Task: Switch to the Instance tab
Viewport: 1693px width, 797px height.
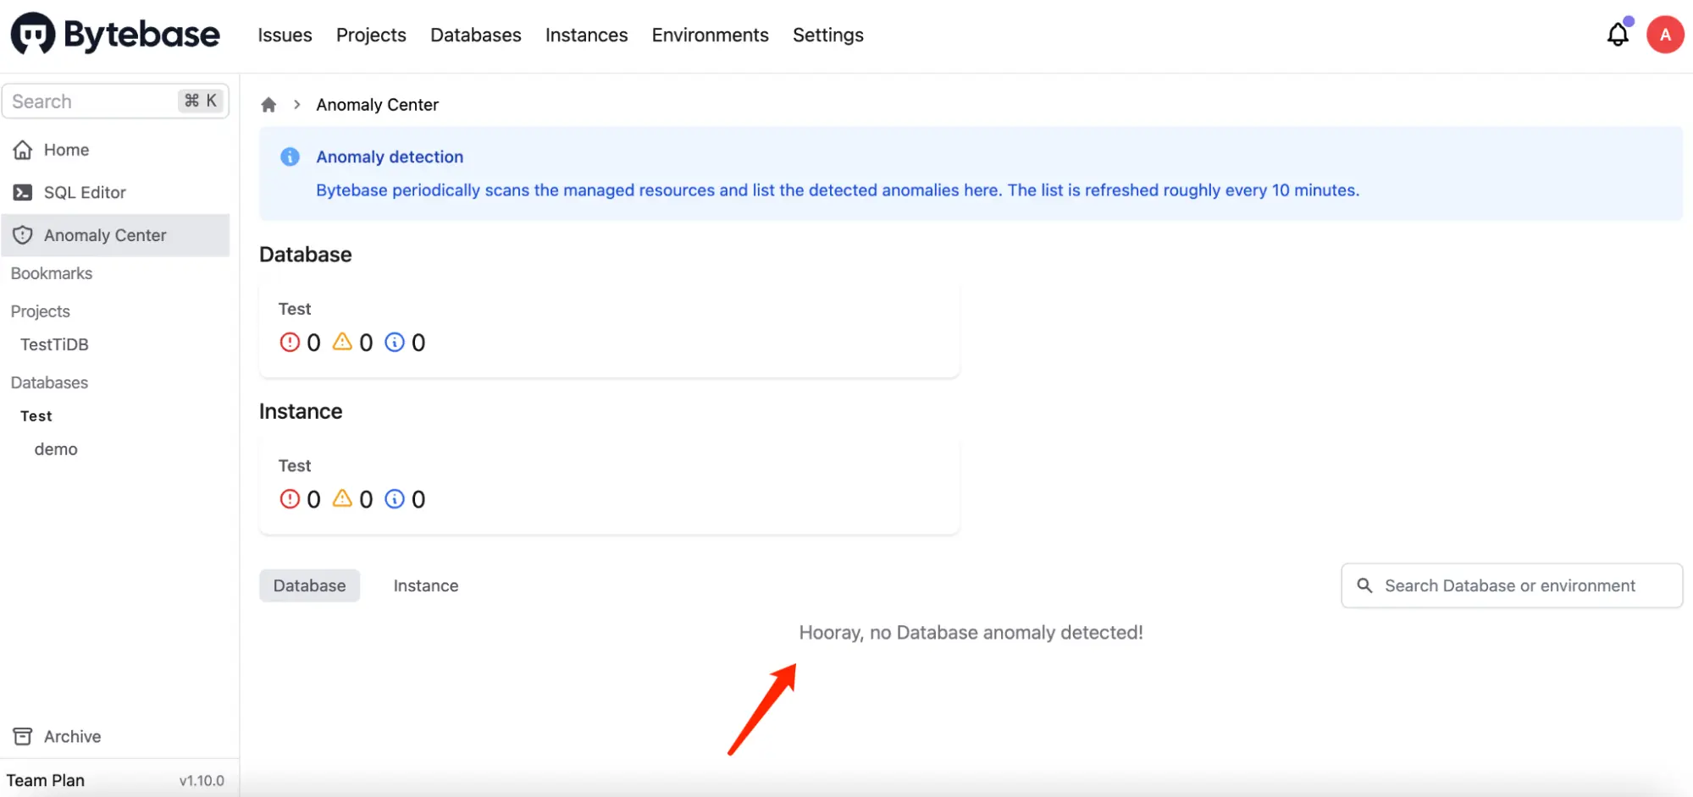Action: tap(426, 585)
